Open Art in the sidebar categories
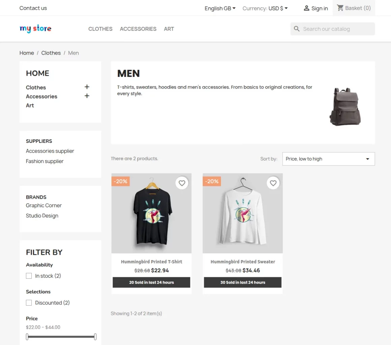Viewport: 391px width, 345px height. coord(30,105)
